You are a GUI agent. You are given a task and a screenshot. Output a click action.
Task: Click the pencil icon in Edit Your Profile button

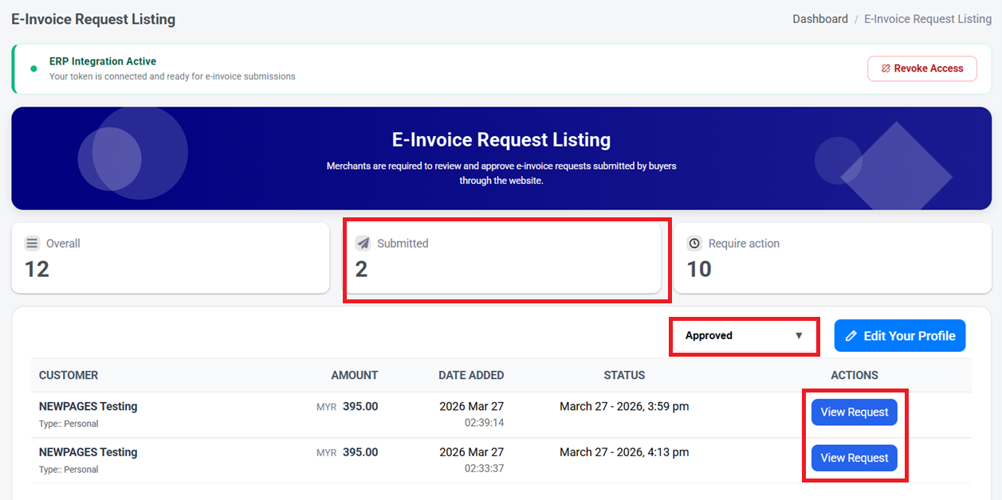[852, 335]
